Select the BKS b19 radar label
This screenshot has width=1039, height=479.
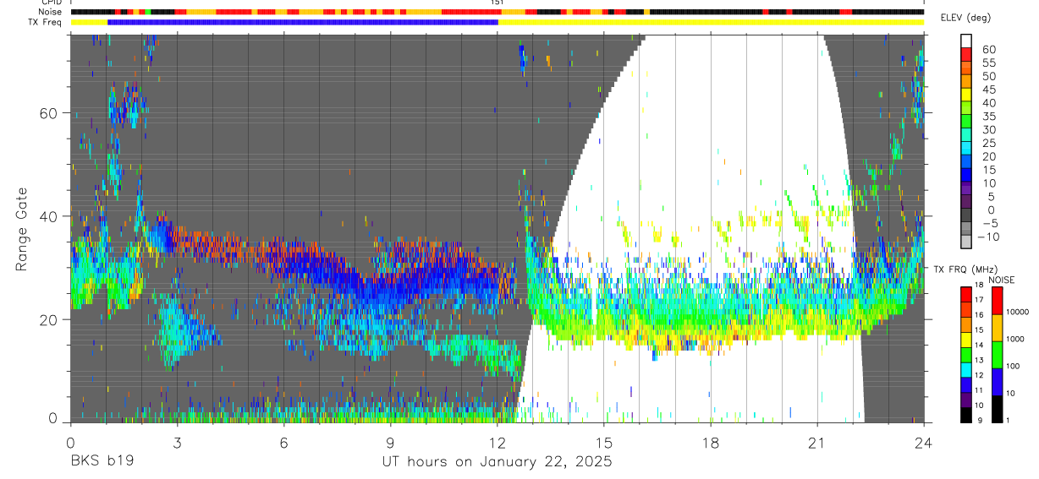(102, 461)
